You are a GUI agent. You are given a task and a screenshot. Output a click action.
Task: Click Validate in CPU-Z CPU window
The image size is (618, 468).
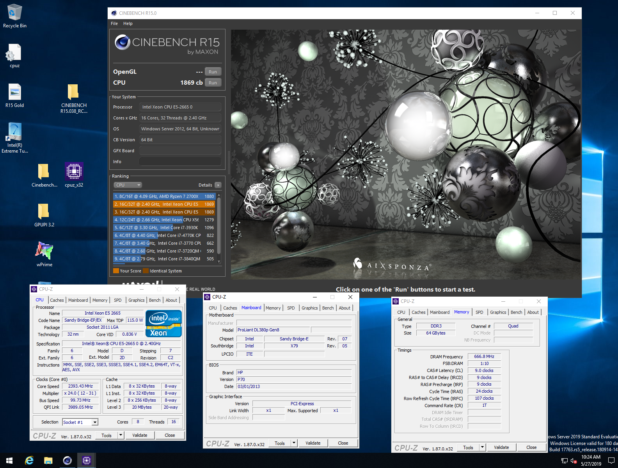pos(140,435)
